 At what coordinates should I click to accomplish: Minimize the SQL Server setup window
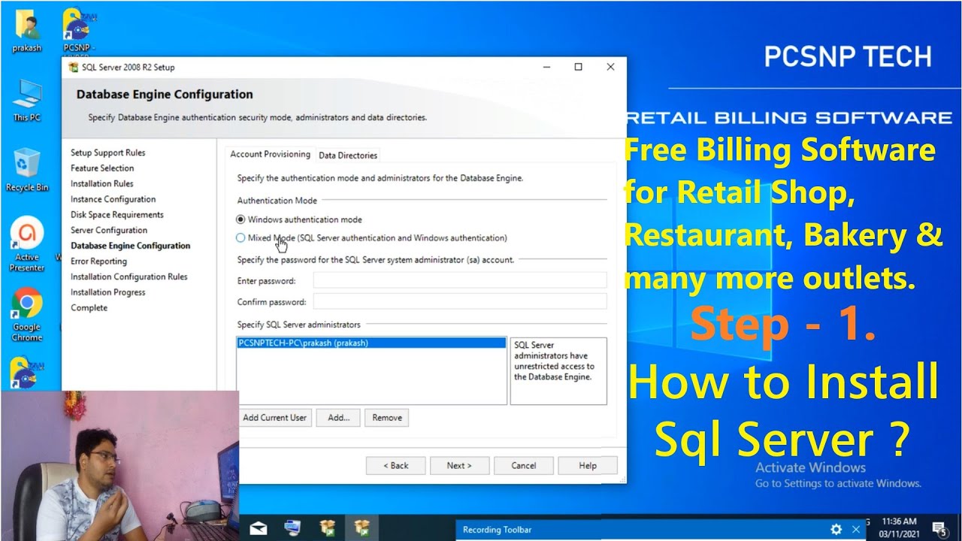tap(546, 67)
